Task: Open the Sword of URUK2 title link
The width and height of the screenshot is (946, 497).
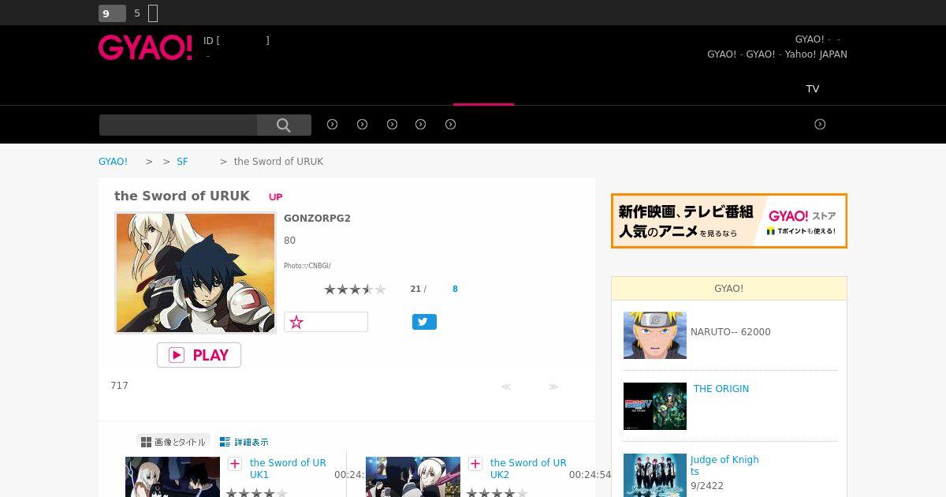Action: tap(528, 469)
